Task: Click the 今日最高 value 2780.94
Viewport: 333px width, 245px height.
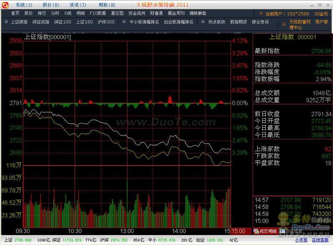Action: click(321, 128)
